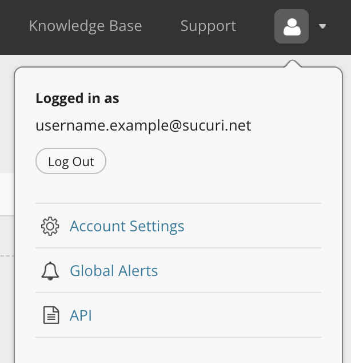Click the dashed line on the page behind the popover
351x363 pixels.
[7, 256]
